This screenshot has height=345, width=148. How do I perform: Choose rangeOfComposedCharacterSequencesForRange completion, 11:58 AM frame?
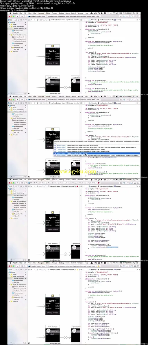(97, 151)
